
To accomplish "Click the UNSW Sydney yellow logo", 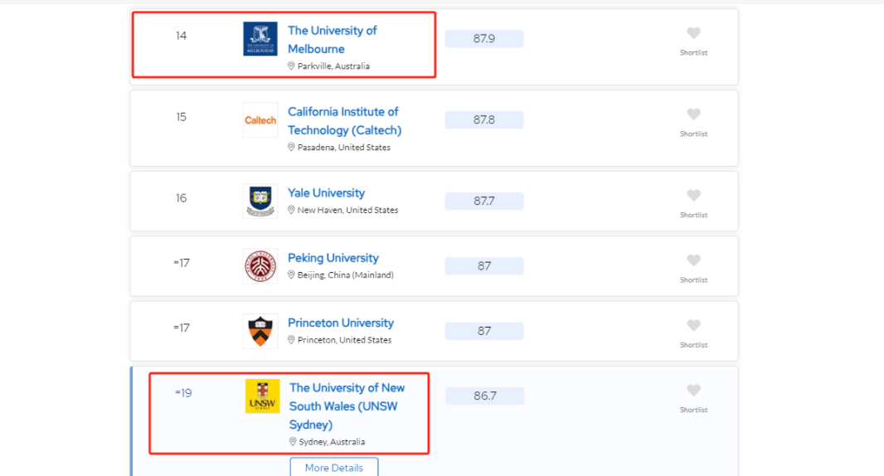I will click(x=262, y=396).
